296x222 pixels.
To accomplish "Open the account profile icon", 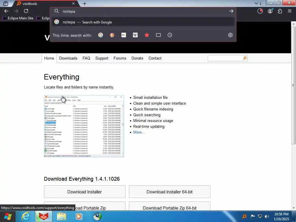I will [x=270, y=11].
